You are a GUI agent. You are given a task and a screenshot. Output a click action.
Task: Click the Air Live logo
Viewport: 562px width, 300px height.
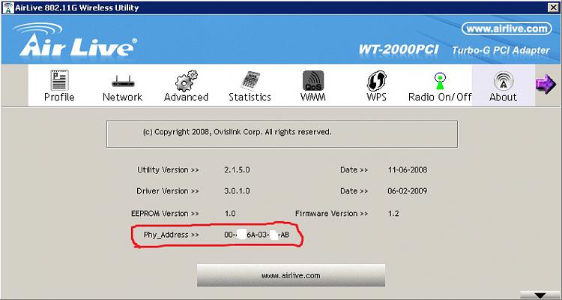tap(76, 40)
